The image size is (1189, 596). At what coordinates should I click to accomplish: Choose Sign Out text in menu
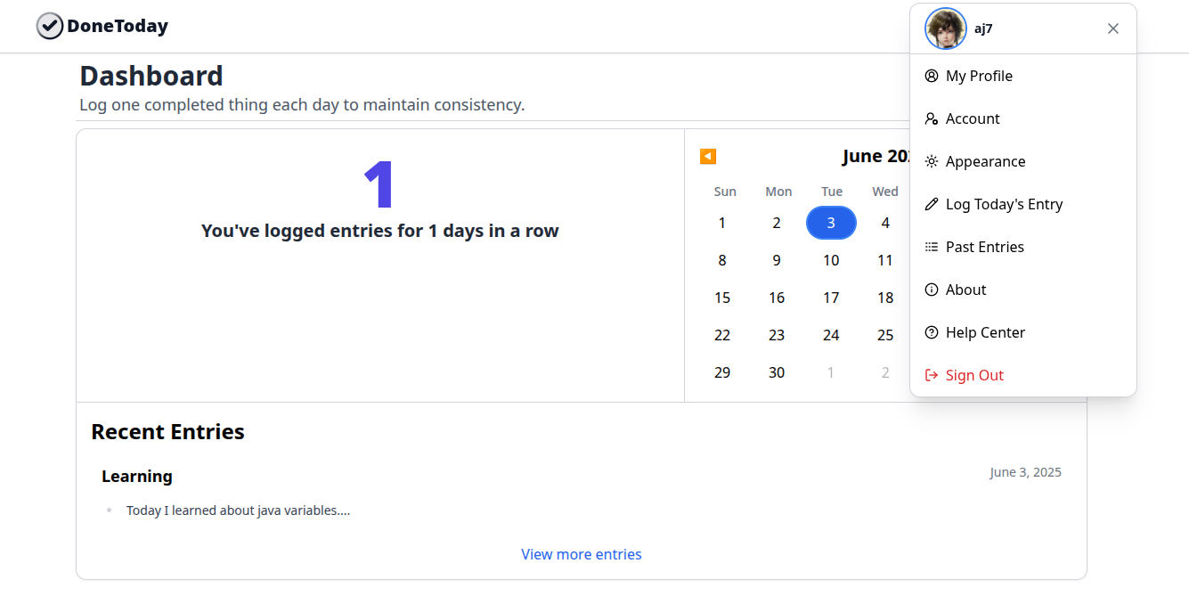point(974,375)
